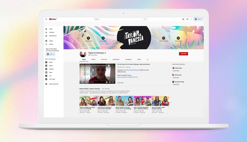The height and width of the screenshot is (142, 247).
Task: Expand description with Read More
Action: pos(120,83)
